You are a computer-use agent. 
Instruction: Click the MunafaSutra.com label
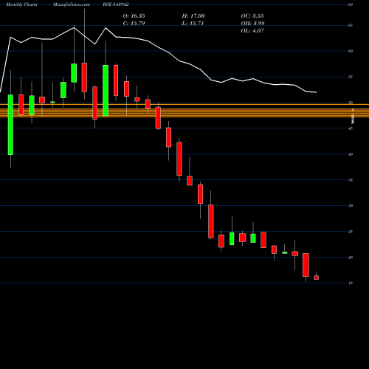pos(72,4)
